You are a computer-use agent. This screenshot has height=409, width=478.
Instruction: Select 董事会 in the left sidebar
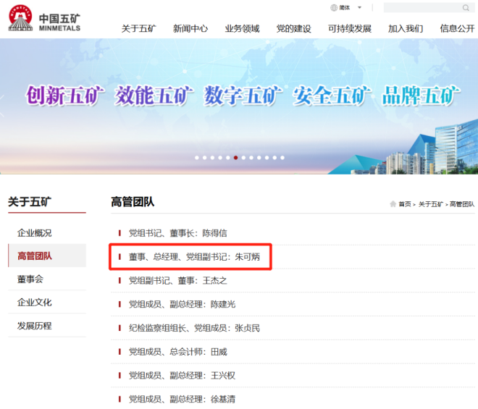click(30, 279)
